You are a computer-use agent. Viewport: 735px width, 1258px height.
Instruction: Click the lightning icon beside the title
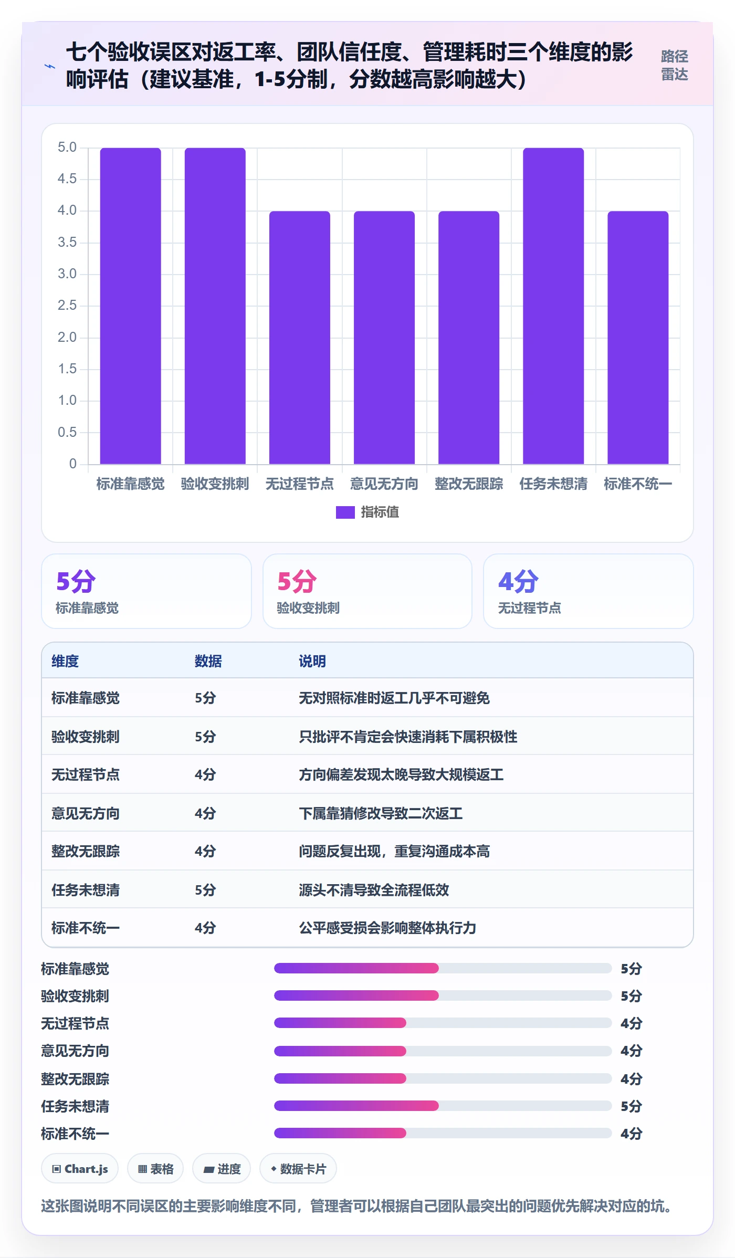click(x=50, y=67)
